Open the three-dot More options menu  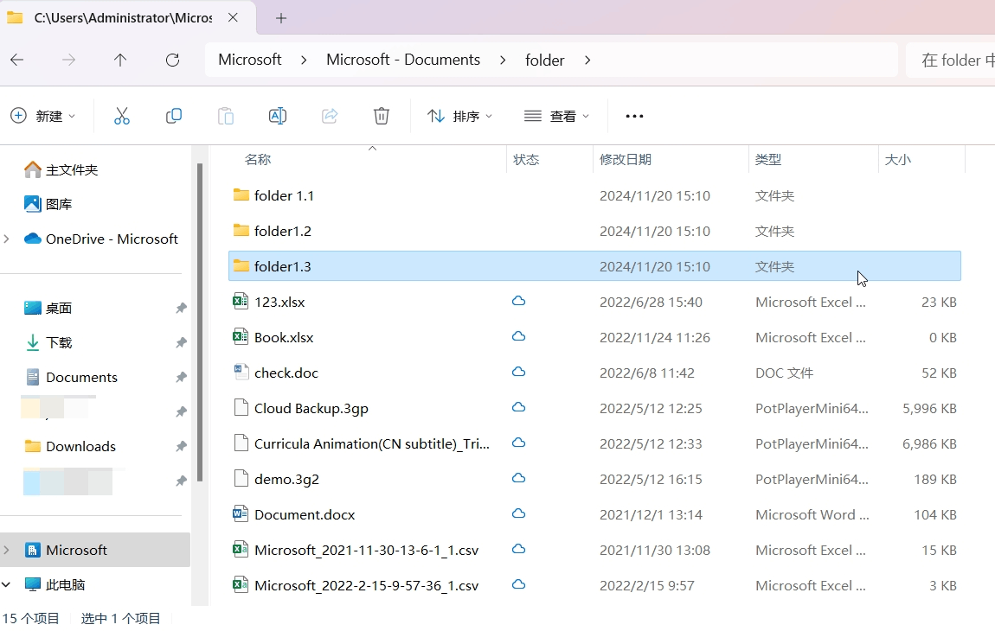coord(634,116)
